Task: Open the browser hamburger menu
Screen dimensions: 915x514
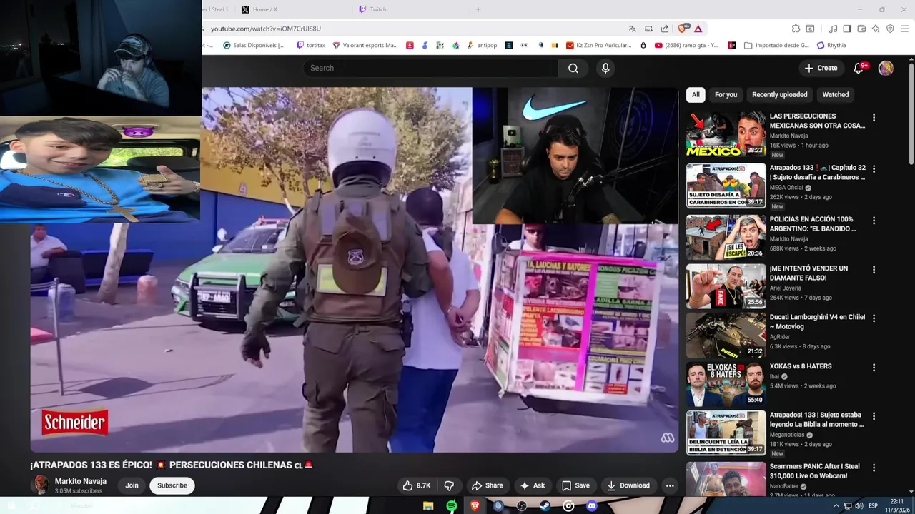Action: [904, 29]
